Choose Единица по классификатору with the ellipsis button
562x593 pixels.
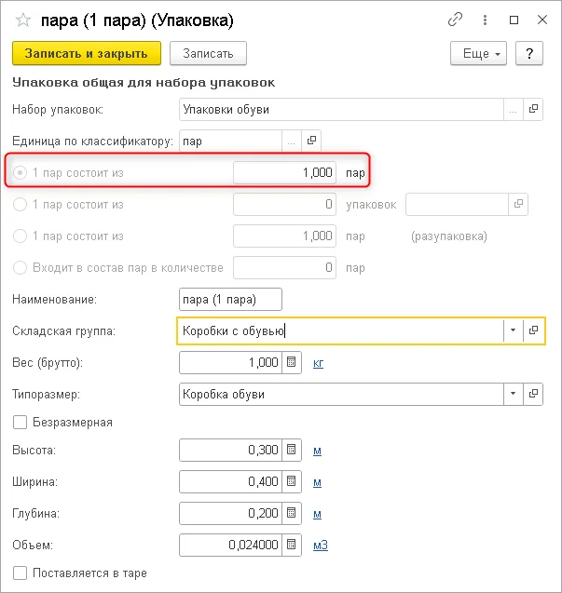[292, 142]
